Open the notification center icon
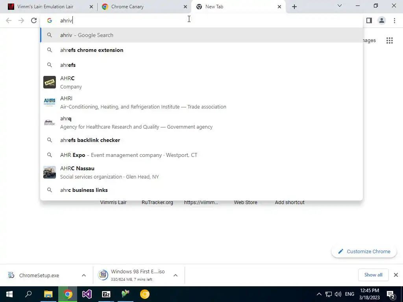Viewport: 403px width, 302px height. coord(391,295)
